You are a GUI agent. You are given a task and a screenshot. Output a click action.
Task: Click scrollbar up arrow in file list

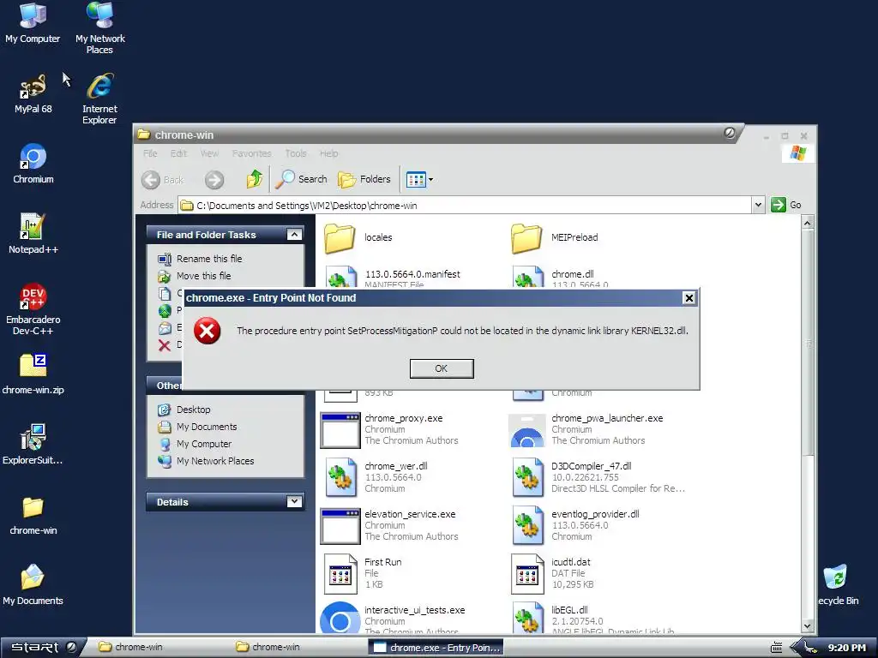[x=807, y=223]
